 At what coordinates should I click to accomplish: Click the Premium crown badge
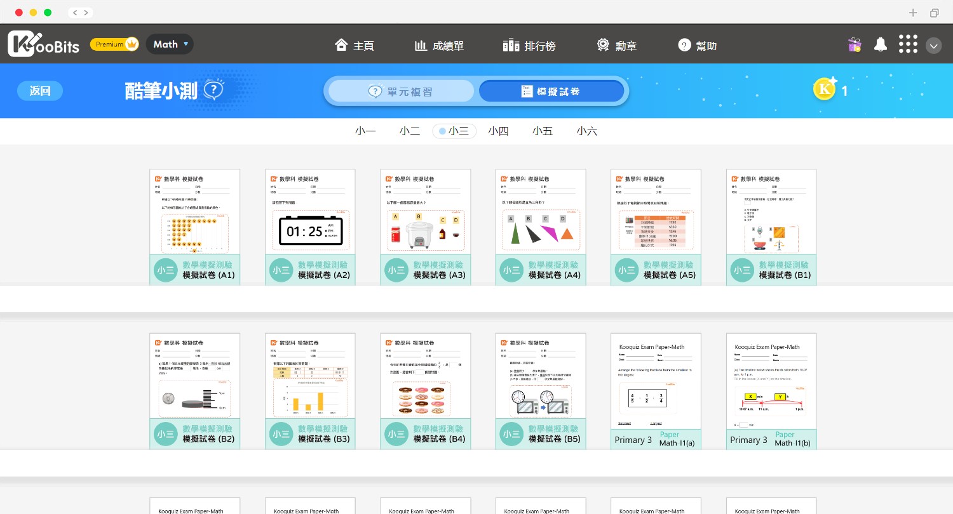(x=114, y=44)
